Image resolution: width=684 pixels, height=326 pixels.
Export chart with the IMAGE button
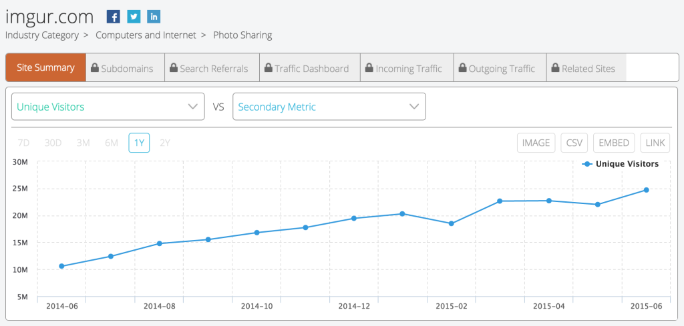(x=536, y=143)
